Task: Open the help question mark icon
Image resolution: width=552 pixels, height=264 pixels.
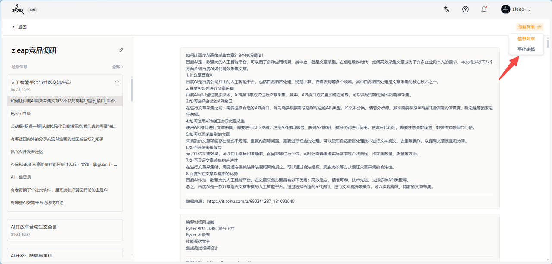Action: [x=465, y=9]
